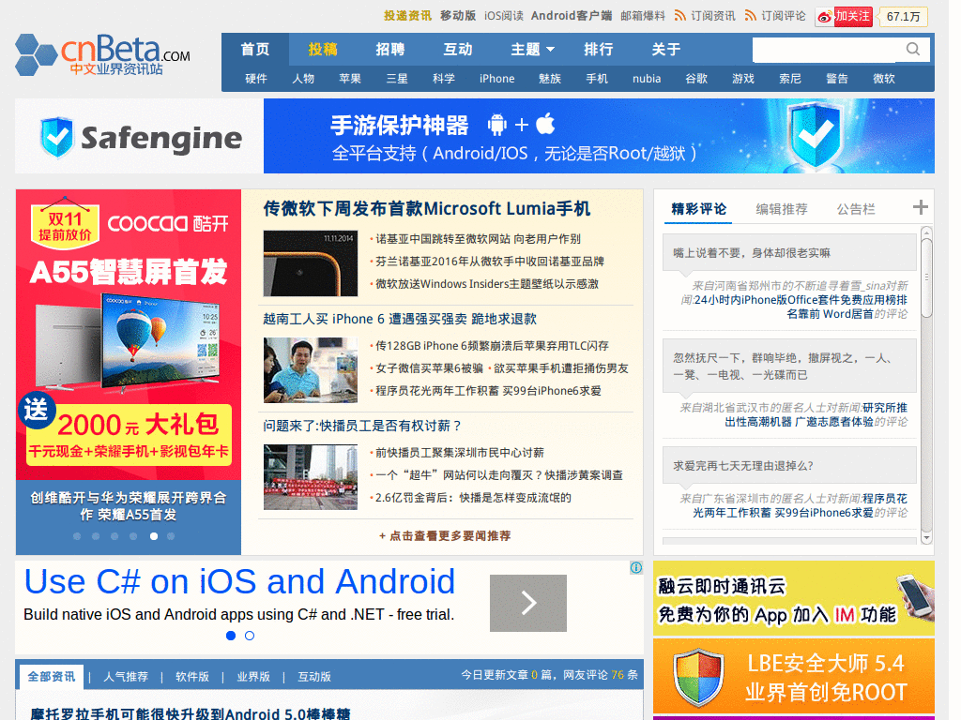The height and width of the screenshot is (720, 961).
Task: Open 邮箱爆料 link in top bar
Action: [x=642, y=15]
